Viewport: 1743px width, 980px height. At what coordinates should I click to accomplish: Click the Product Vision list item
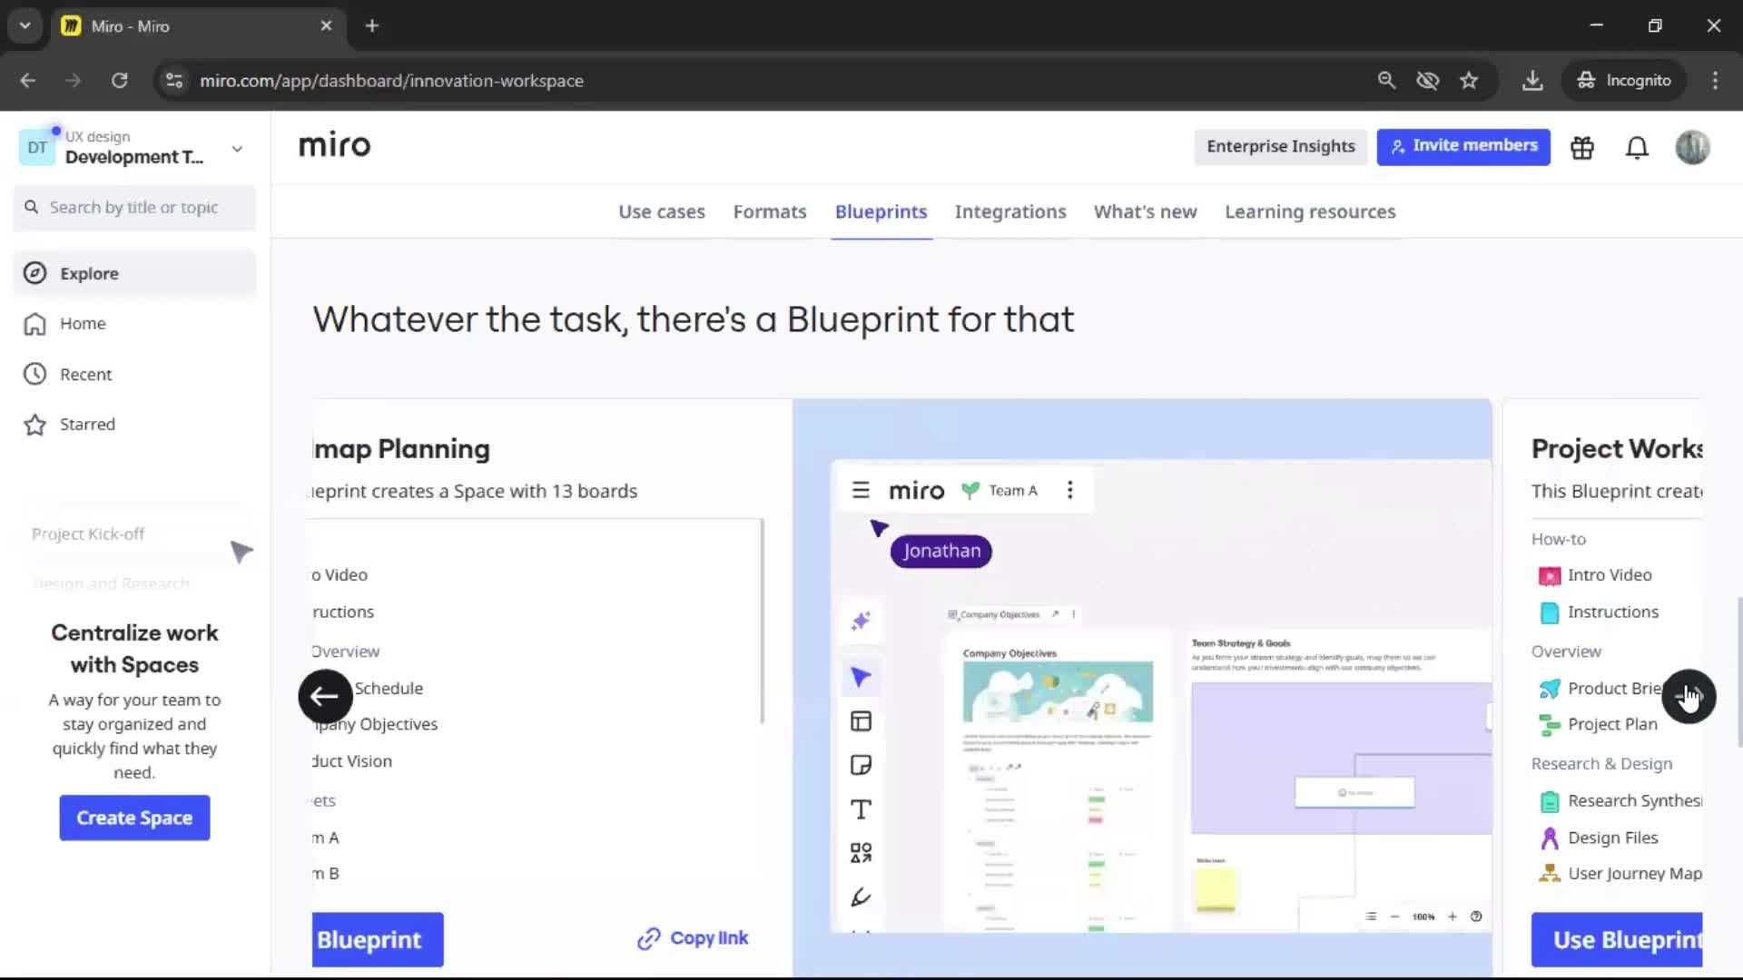click(x=352, y=761)
